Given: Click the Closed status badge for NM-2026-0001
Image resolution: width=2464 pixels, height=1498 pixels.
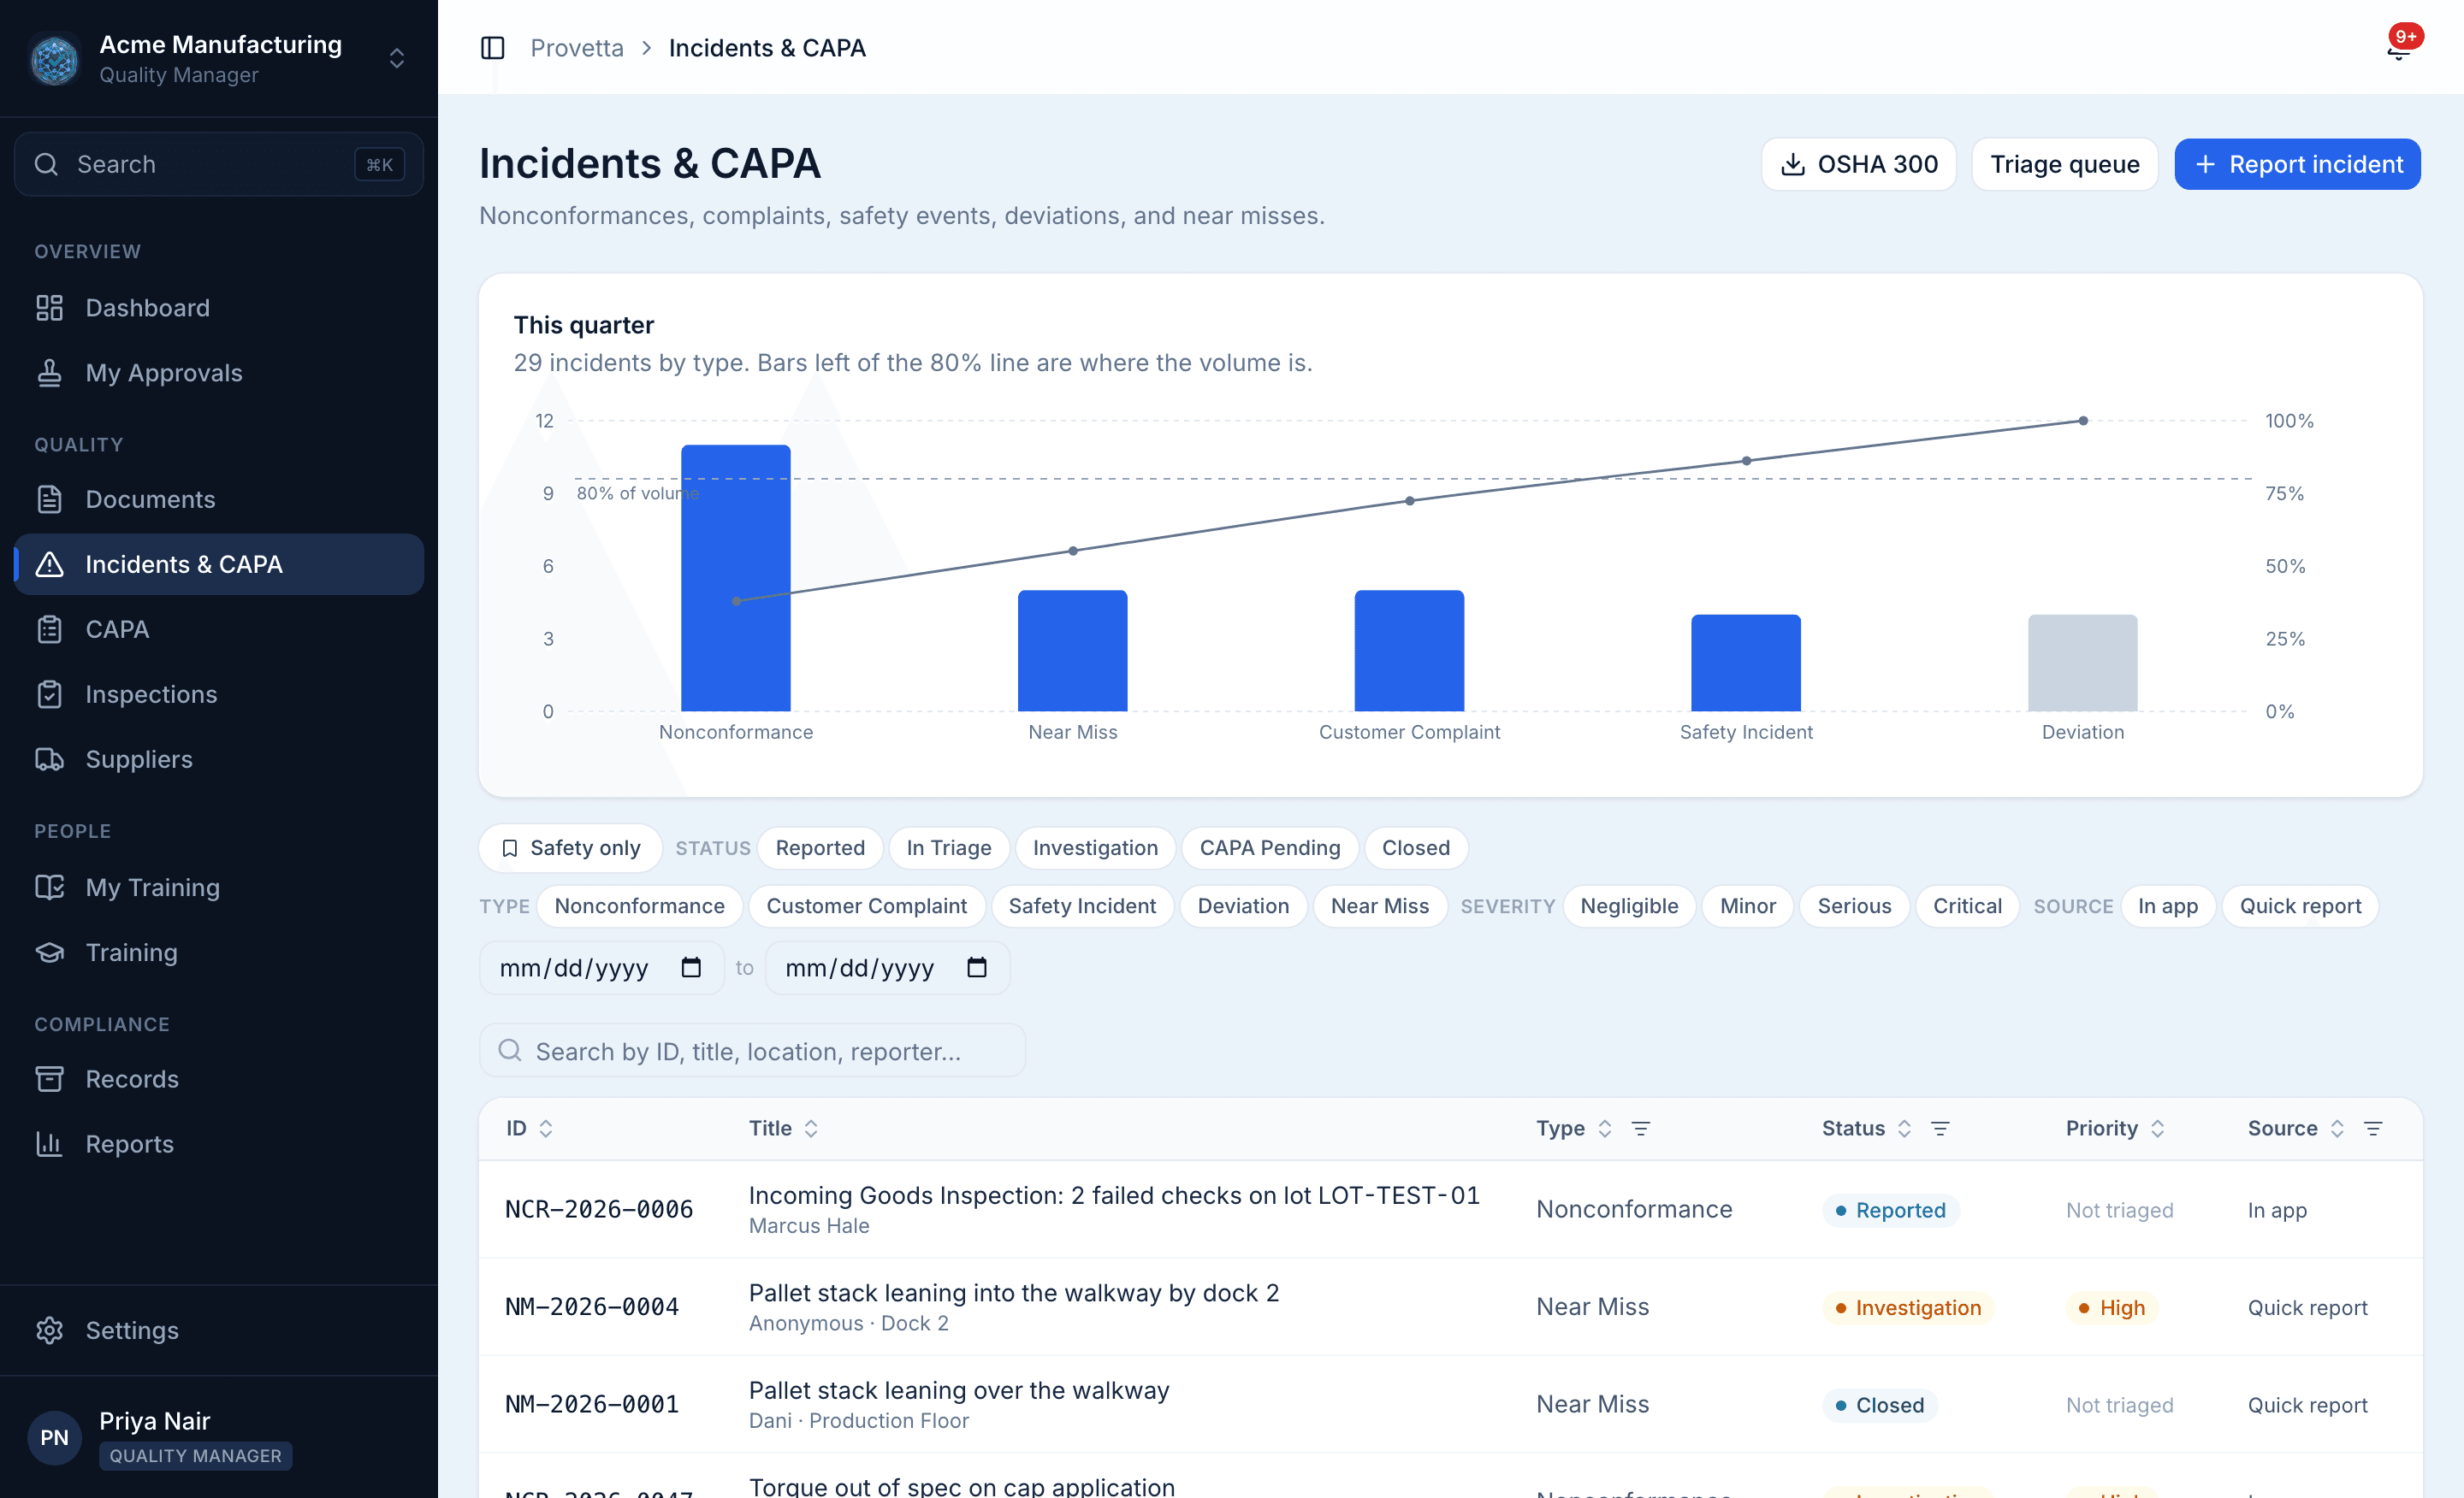Looking at the screenshot, I should pyautogui.click(x=1879, y=1405).
